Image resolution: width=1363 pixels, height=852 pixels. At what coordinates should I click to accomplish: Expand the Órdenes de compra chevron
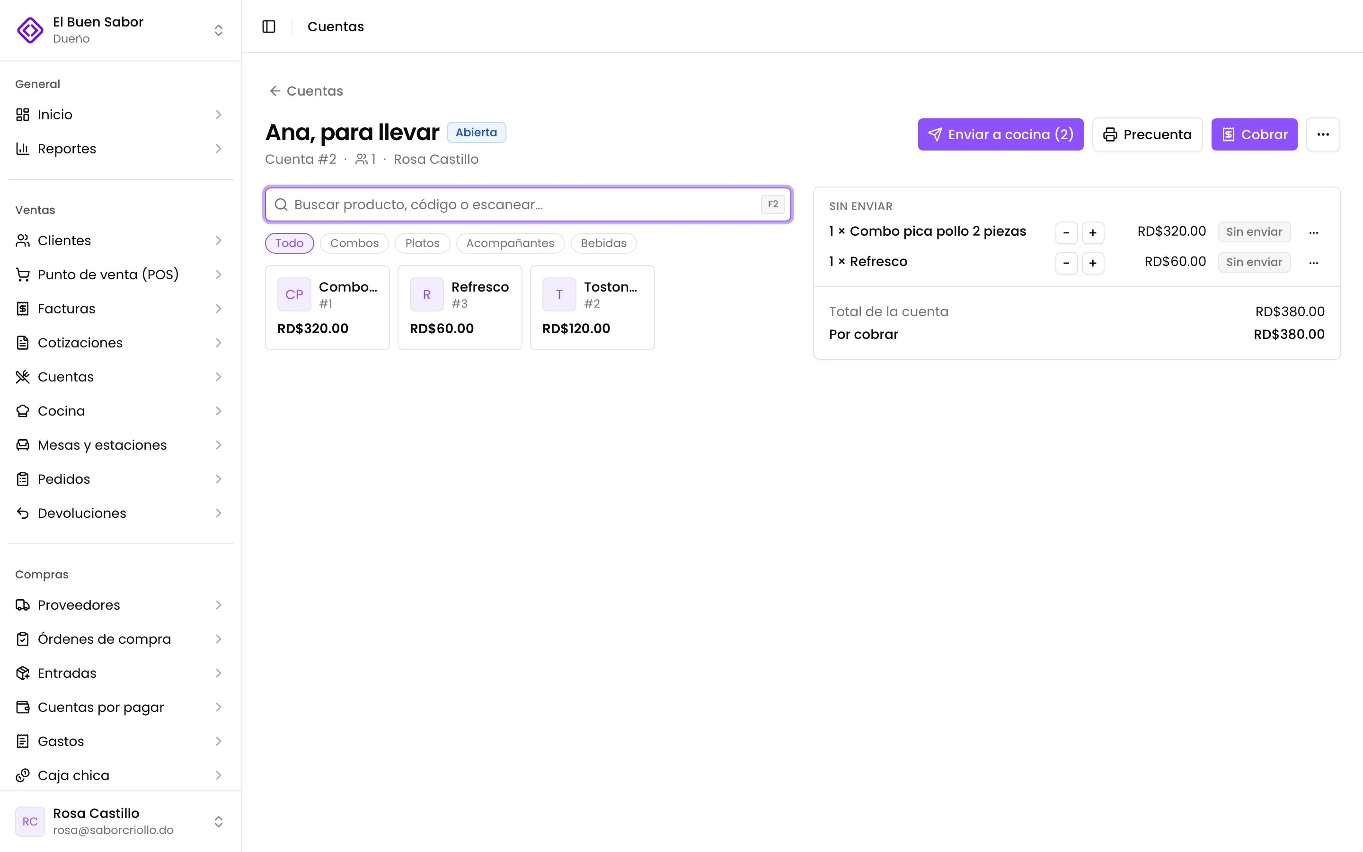[x=219, y=639]
